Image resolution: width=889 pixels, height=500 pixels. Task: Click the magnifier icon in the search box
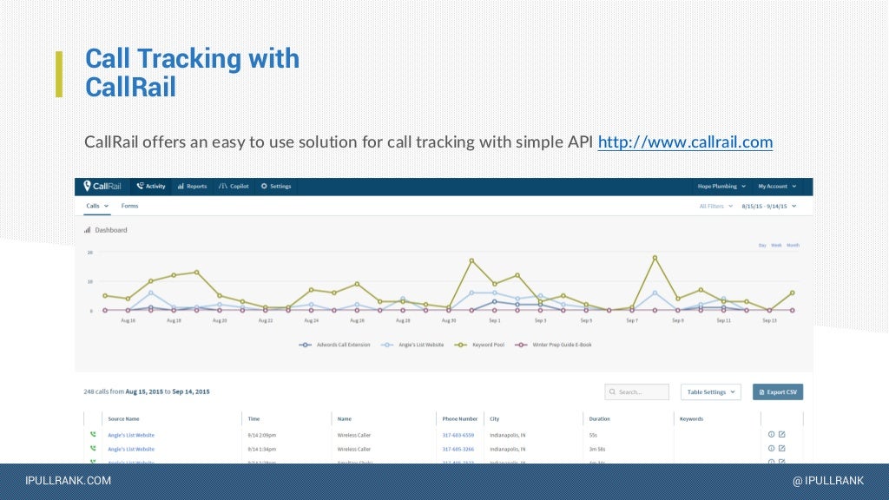pyautogui.click(x=612, y=391)
